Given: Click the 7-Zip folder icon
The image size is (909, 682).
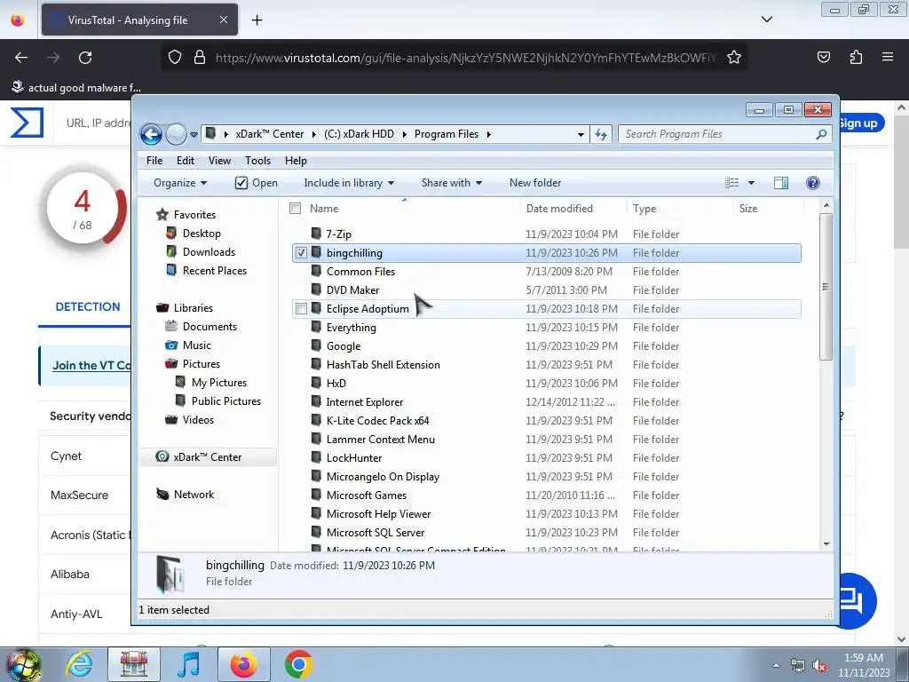Looking at the screenshot, I should coord(316,234).
